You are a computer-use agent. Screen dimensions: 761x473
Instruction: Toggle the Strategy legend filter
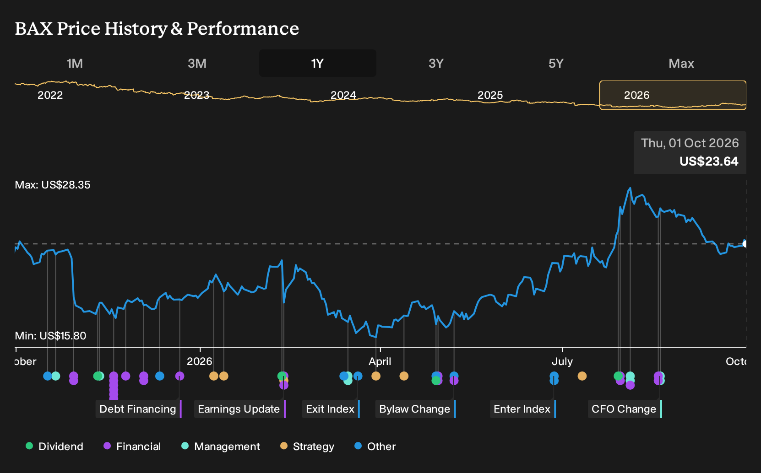coord(307,446)
